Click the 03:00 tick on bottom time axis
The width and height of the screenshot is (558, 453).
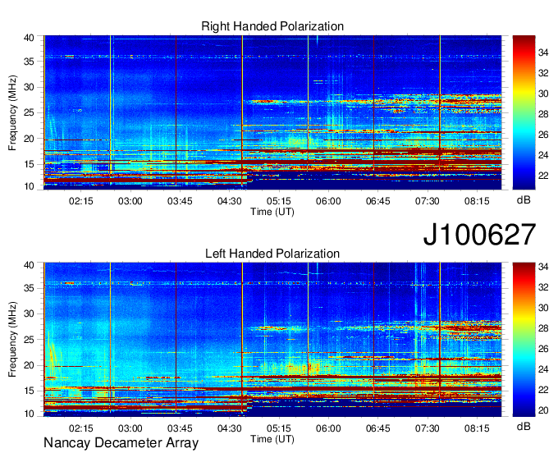click(130, 428)
